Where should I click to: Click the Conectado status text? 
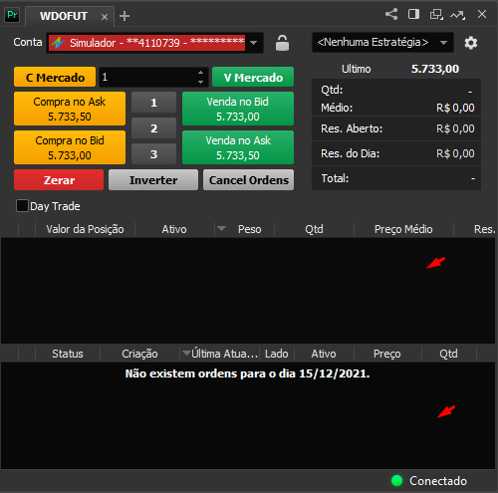438,481
